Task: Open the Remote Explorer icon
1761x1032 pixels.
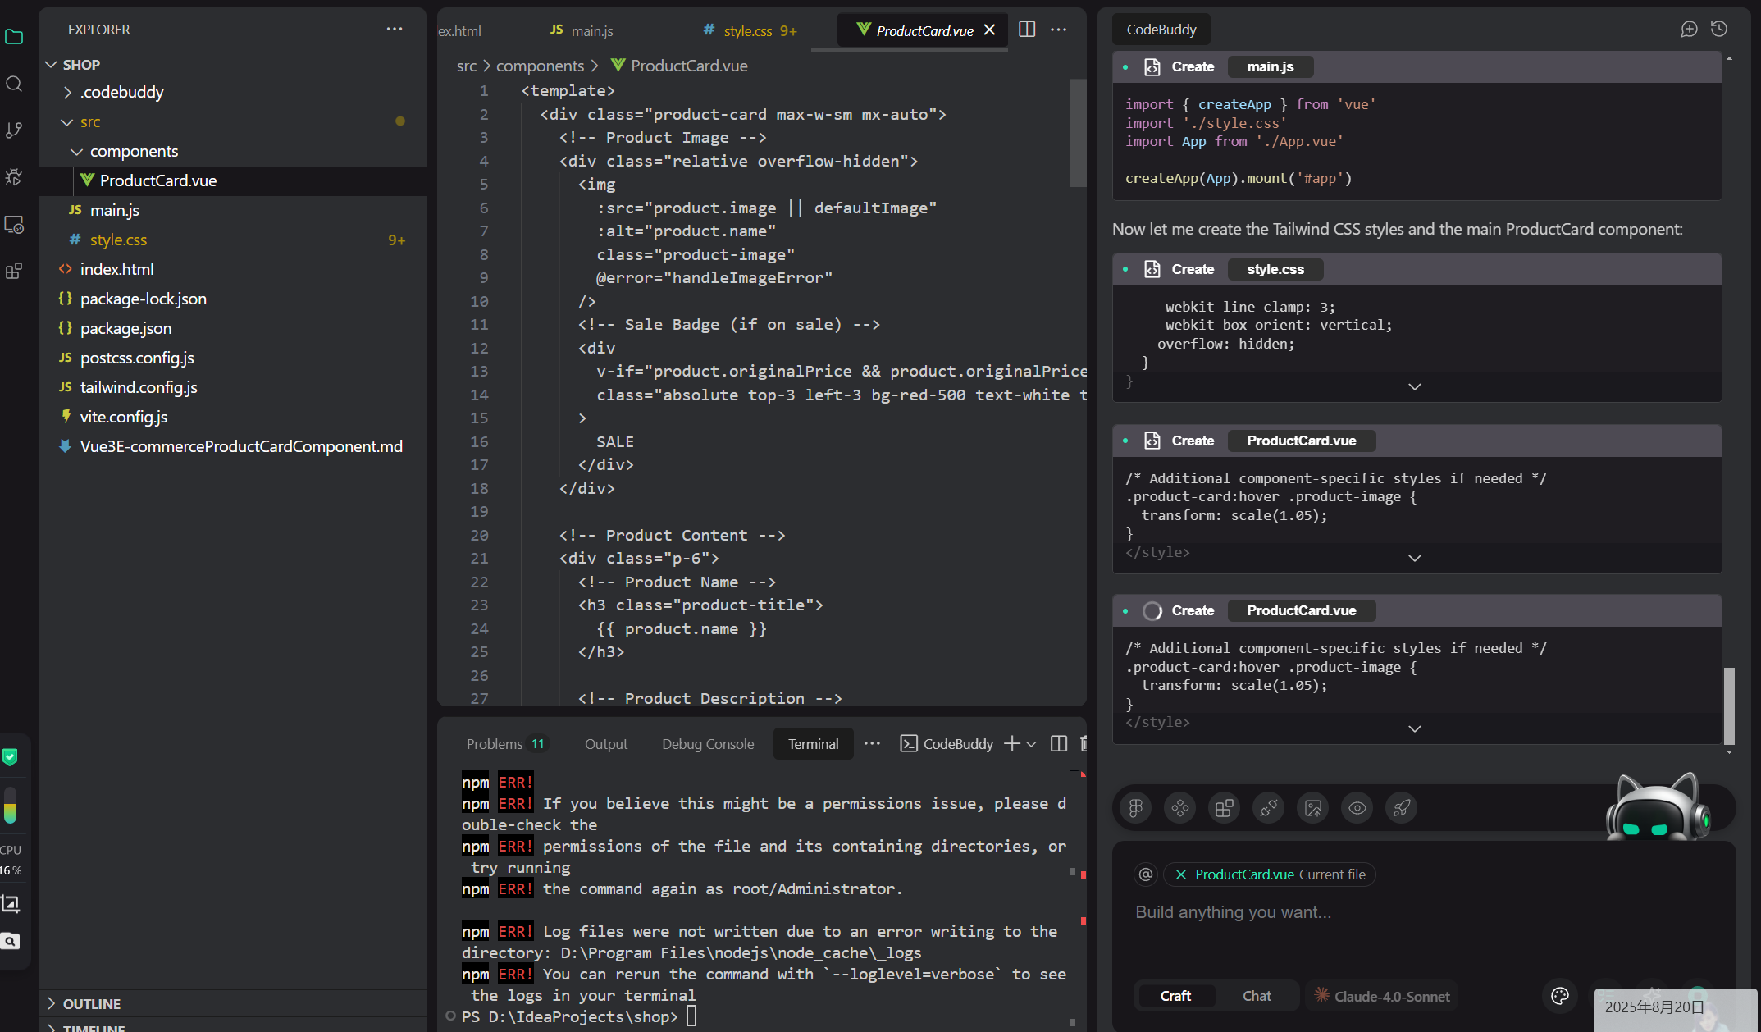Action: [x=14, y=224]
